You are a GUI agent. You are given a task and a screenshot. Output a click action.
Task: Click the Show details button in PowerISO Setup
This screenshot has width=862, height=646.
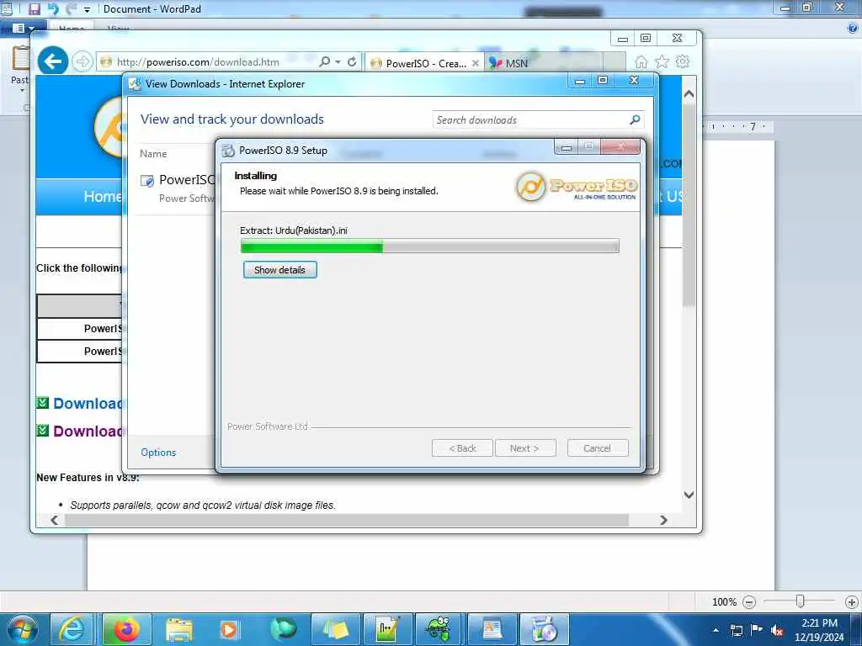coord(279,270)
